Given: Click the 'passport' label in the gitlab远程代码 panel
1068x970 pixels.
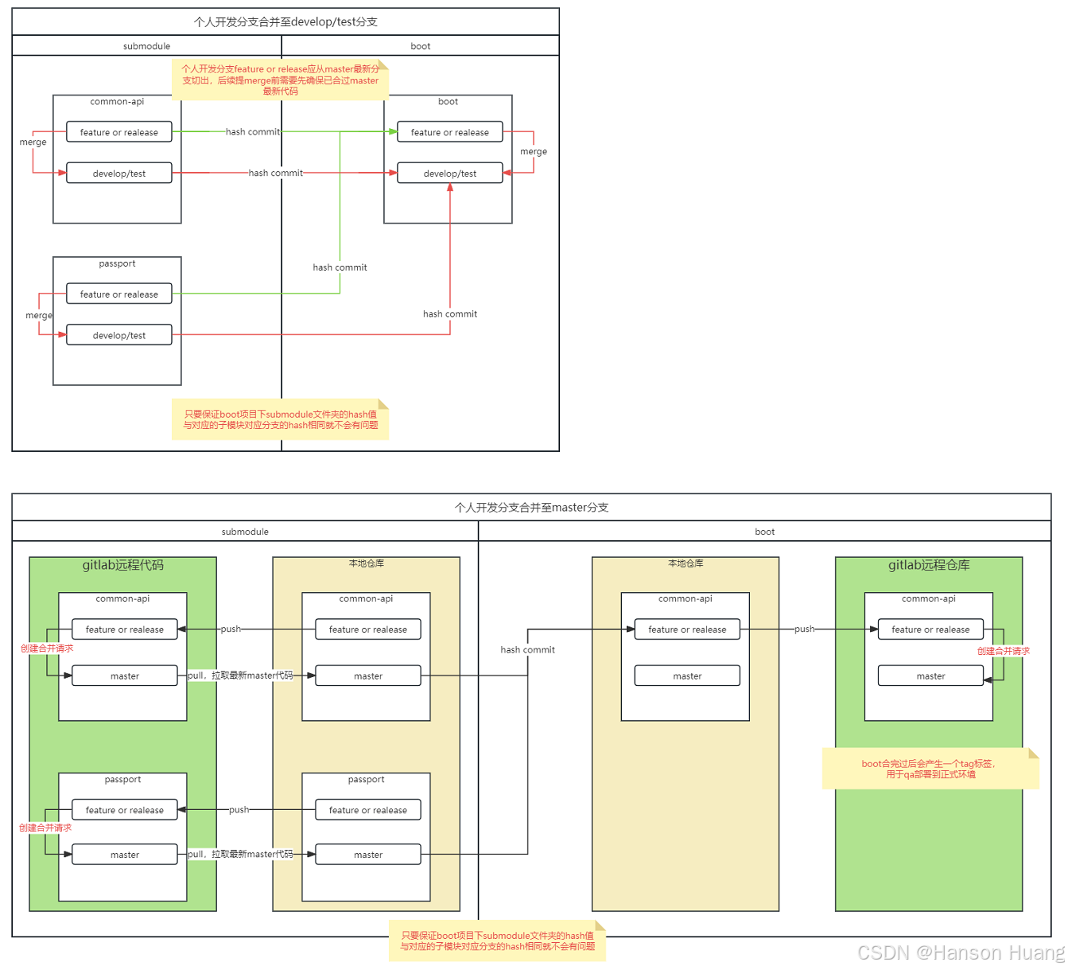Looking at the screenshot, I should [x=123, y=780].
